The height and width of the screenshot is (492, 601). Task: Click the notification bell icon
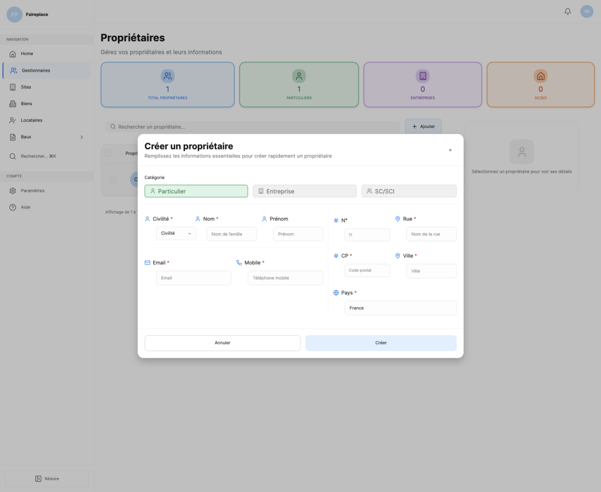[568, 11]
